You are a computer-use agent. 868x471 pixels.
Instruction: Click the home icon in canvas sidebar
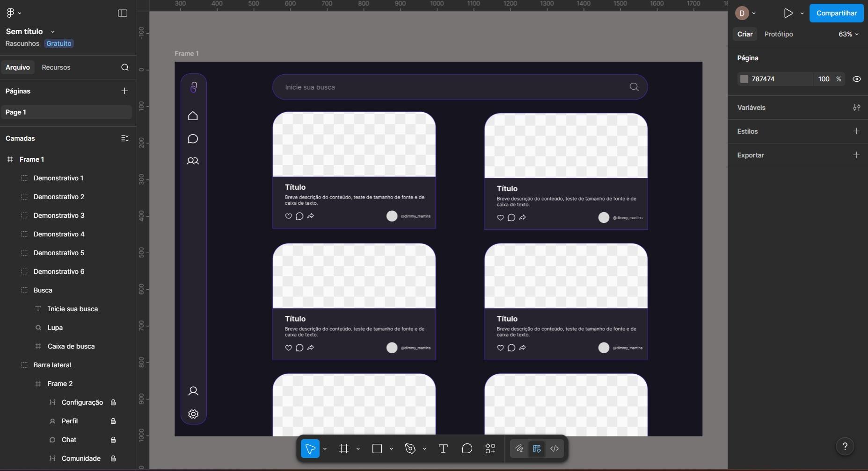click(x=193, y=116)
